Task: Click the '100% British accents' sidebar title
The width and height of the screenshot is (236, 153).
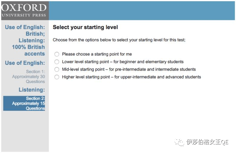Action: click(x=28, y=50)
